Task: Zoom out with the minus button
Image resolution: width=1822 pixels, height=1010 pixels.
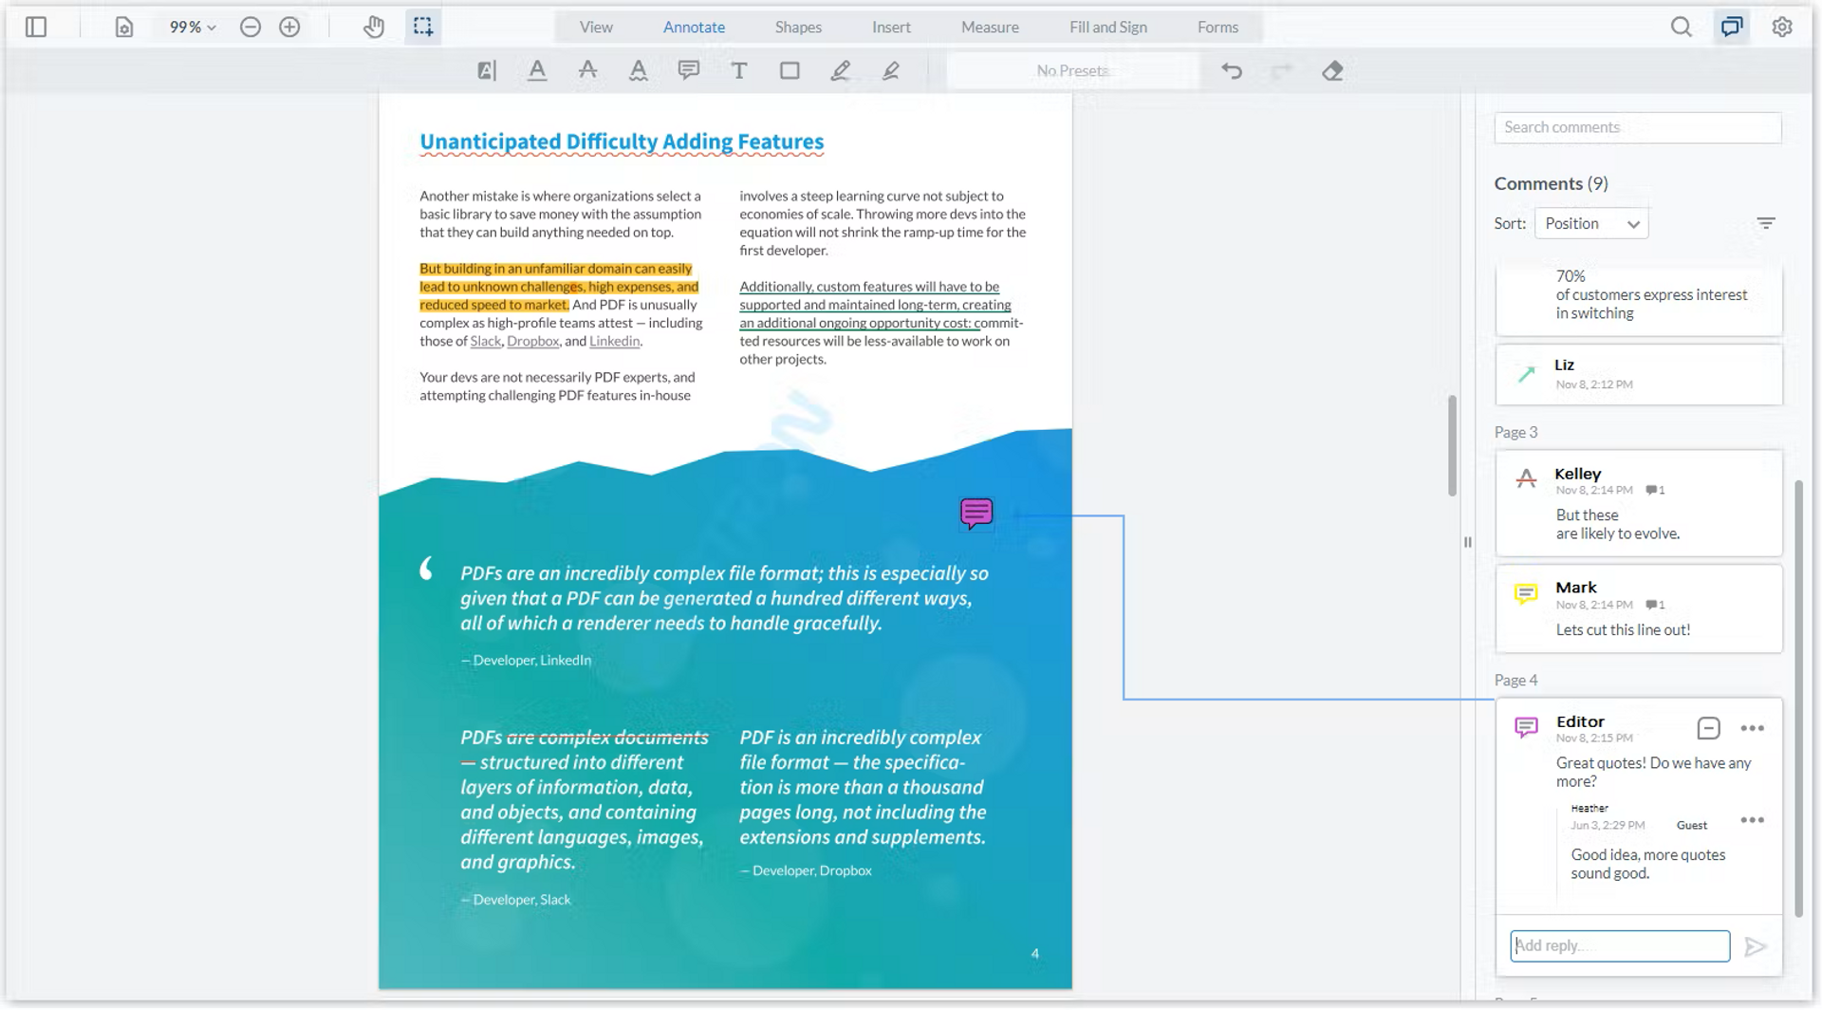Action: click(251, 27)
